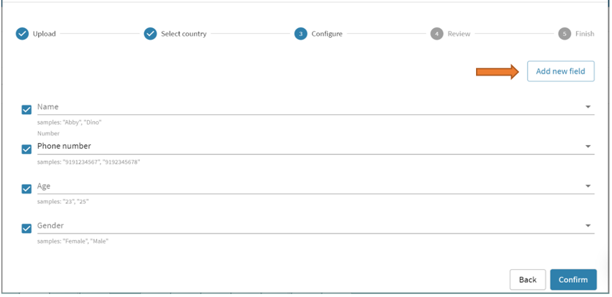The height and width of the screenshot is (297, 612).
Task: Click the Back button
Action: tap(527, 280)
